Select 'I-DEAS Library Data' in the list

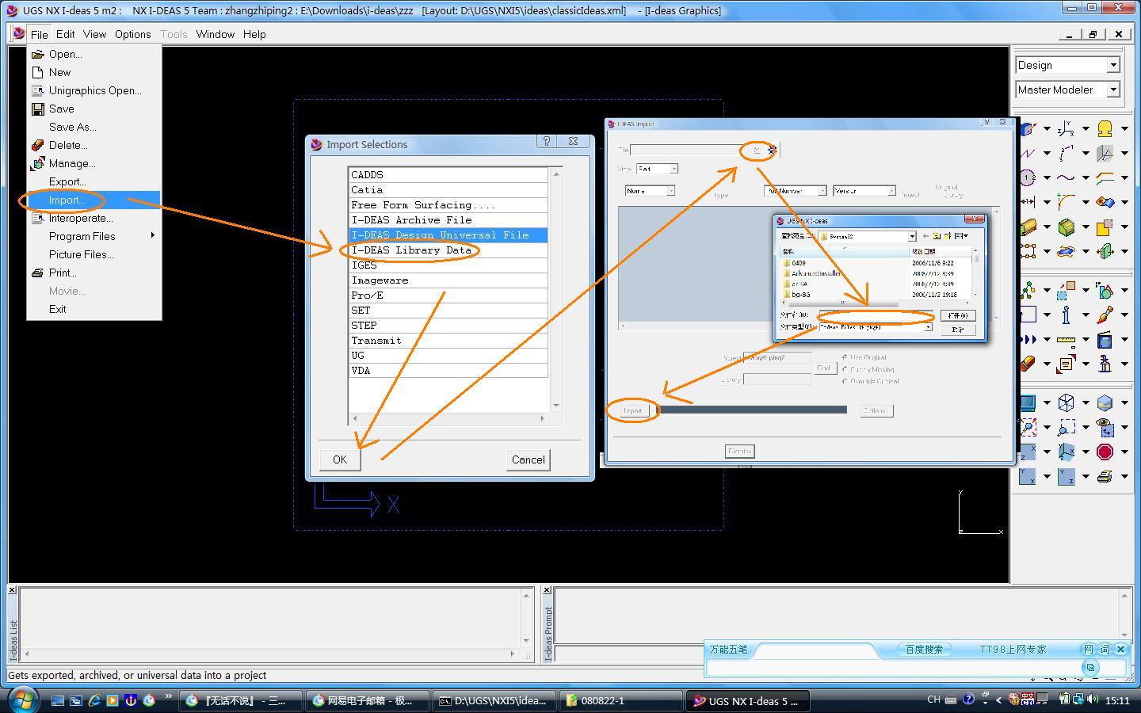pos(448,250)
